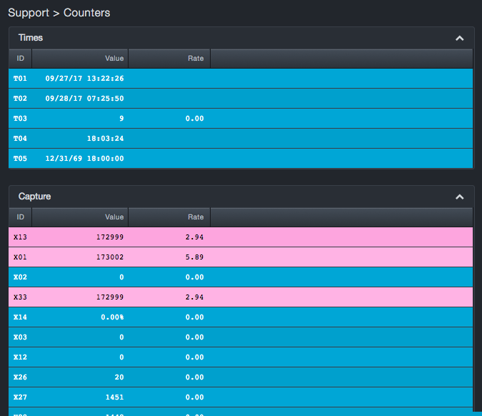The width and height of the screenshot is (482, 416).
Task: Click the X14 percentage row
Action: pos(241,317)
